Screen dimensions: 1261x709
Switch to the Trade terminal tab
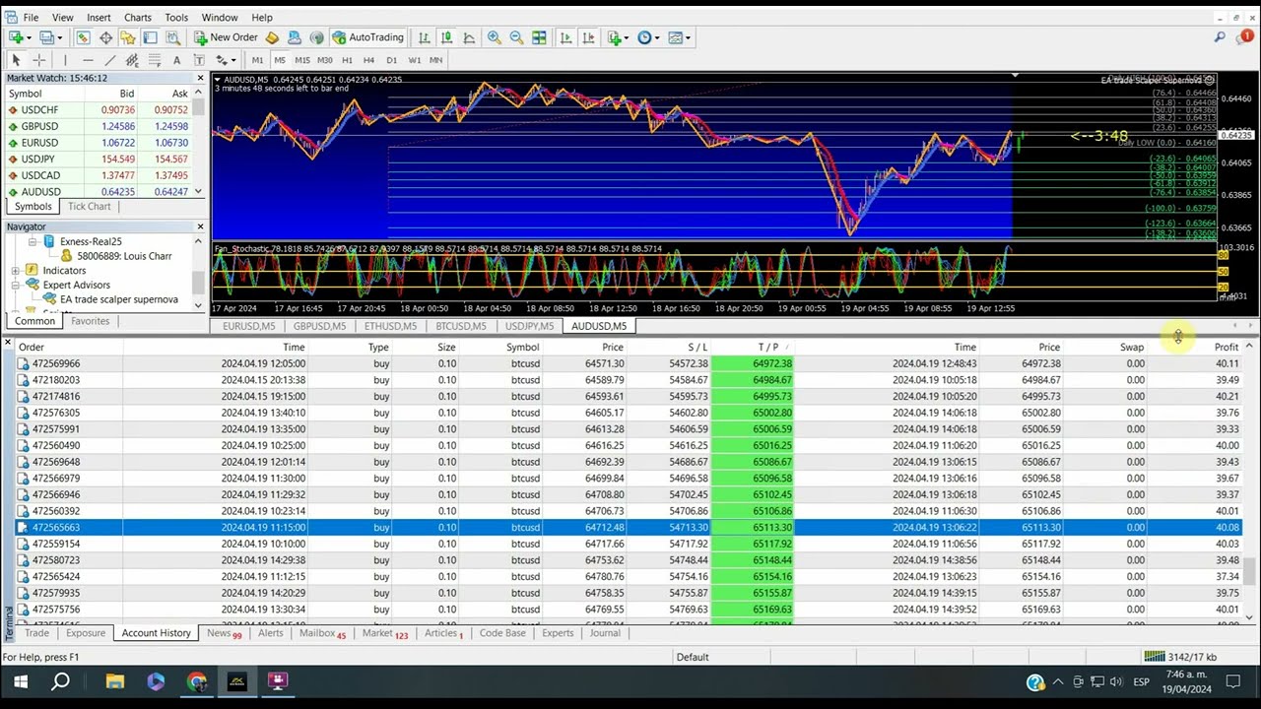pyautogui.click(x=36, y=633)
